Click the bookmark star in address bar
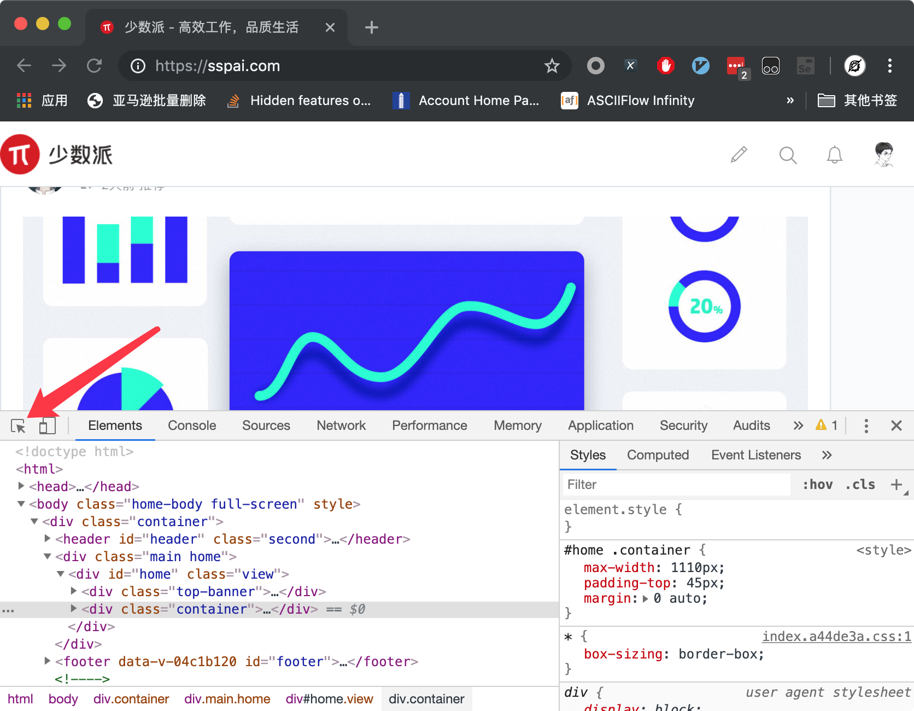 [552, 66]
